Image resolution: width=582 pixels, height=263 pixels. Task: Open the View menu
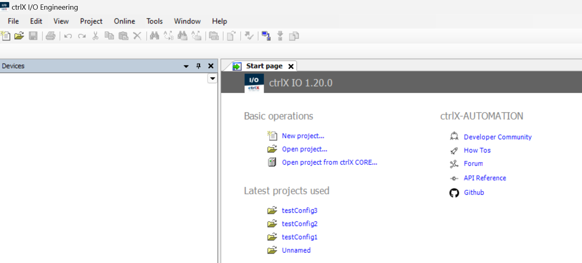61,21
